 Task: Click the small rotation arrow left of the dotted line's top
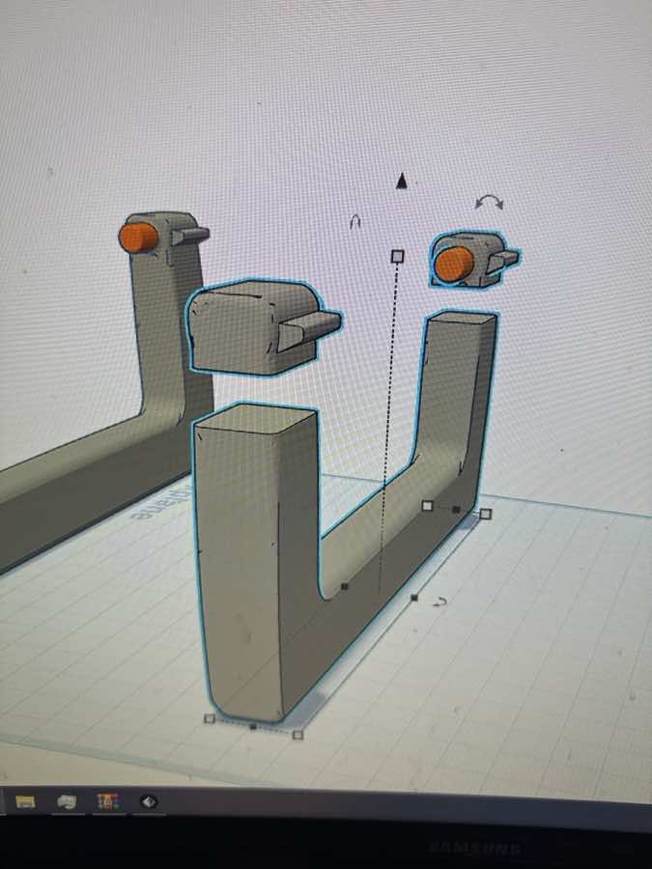pos(355,222)
